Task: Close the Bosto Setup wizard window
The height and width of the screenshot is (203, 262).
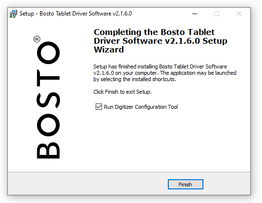Action: [x=239, y=14]
